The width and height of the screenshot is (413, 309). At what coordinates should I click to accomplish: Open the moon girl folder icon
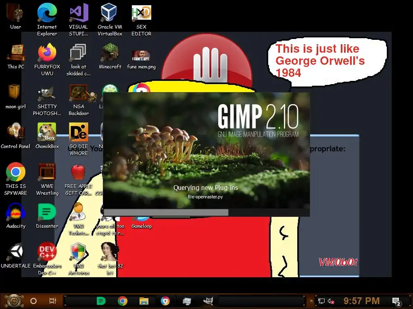pyautogui.click(x=16, y=96)
